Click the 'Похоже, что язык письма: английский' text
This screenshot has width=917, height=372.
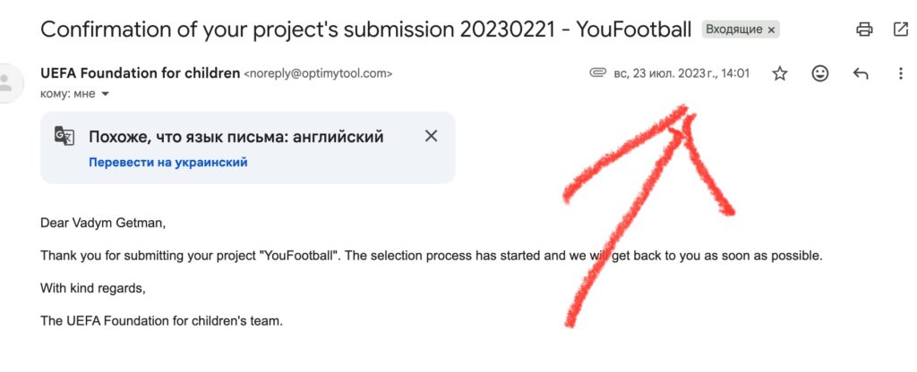[236, 137]
